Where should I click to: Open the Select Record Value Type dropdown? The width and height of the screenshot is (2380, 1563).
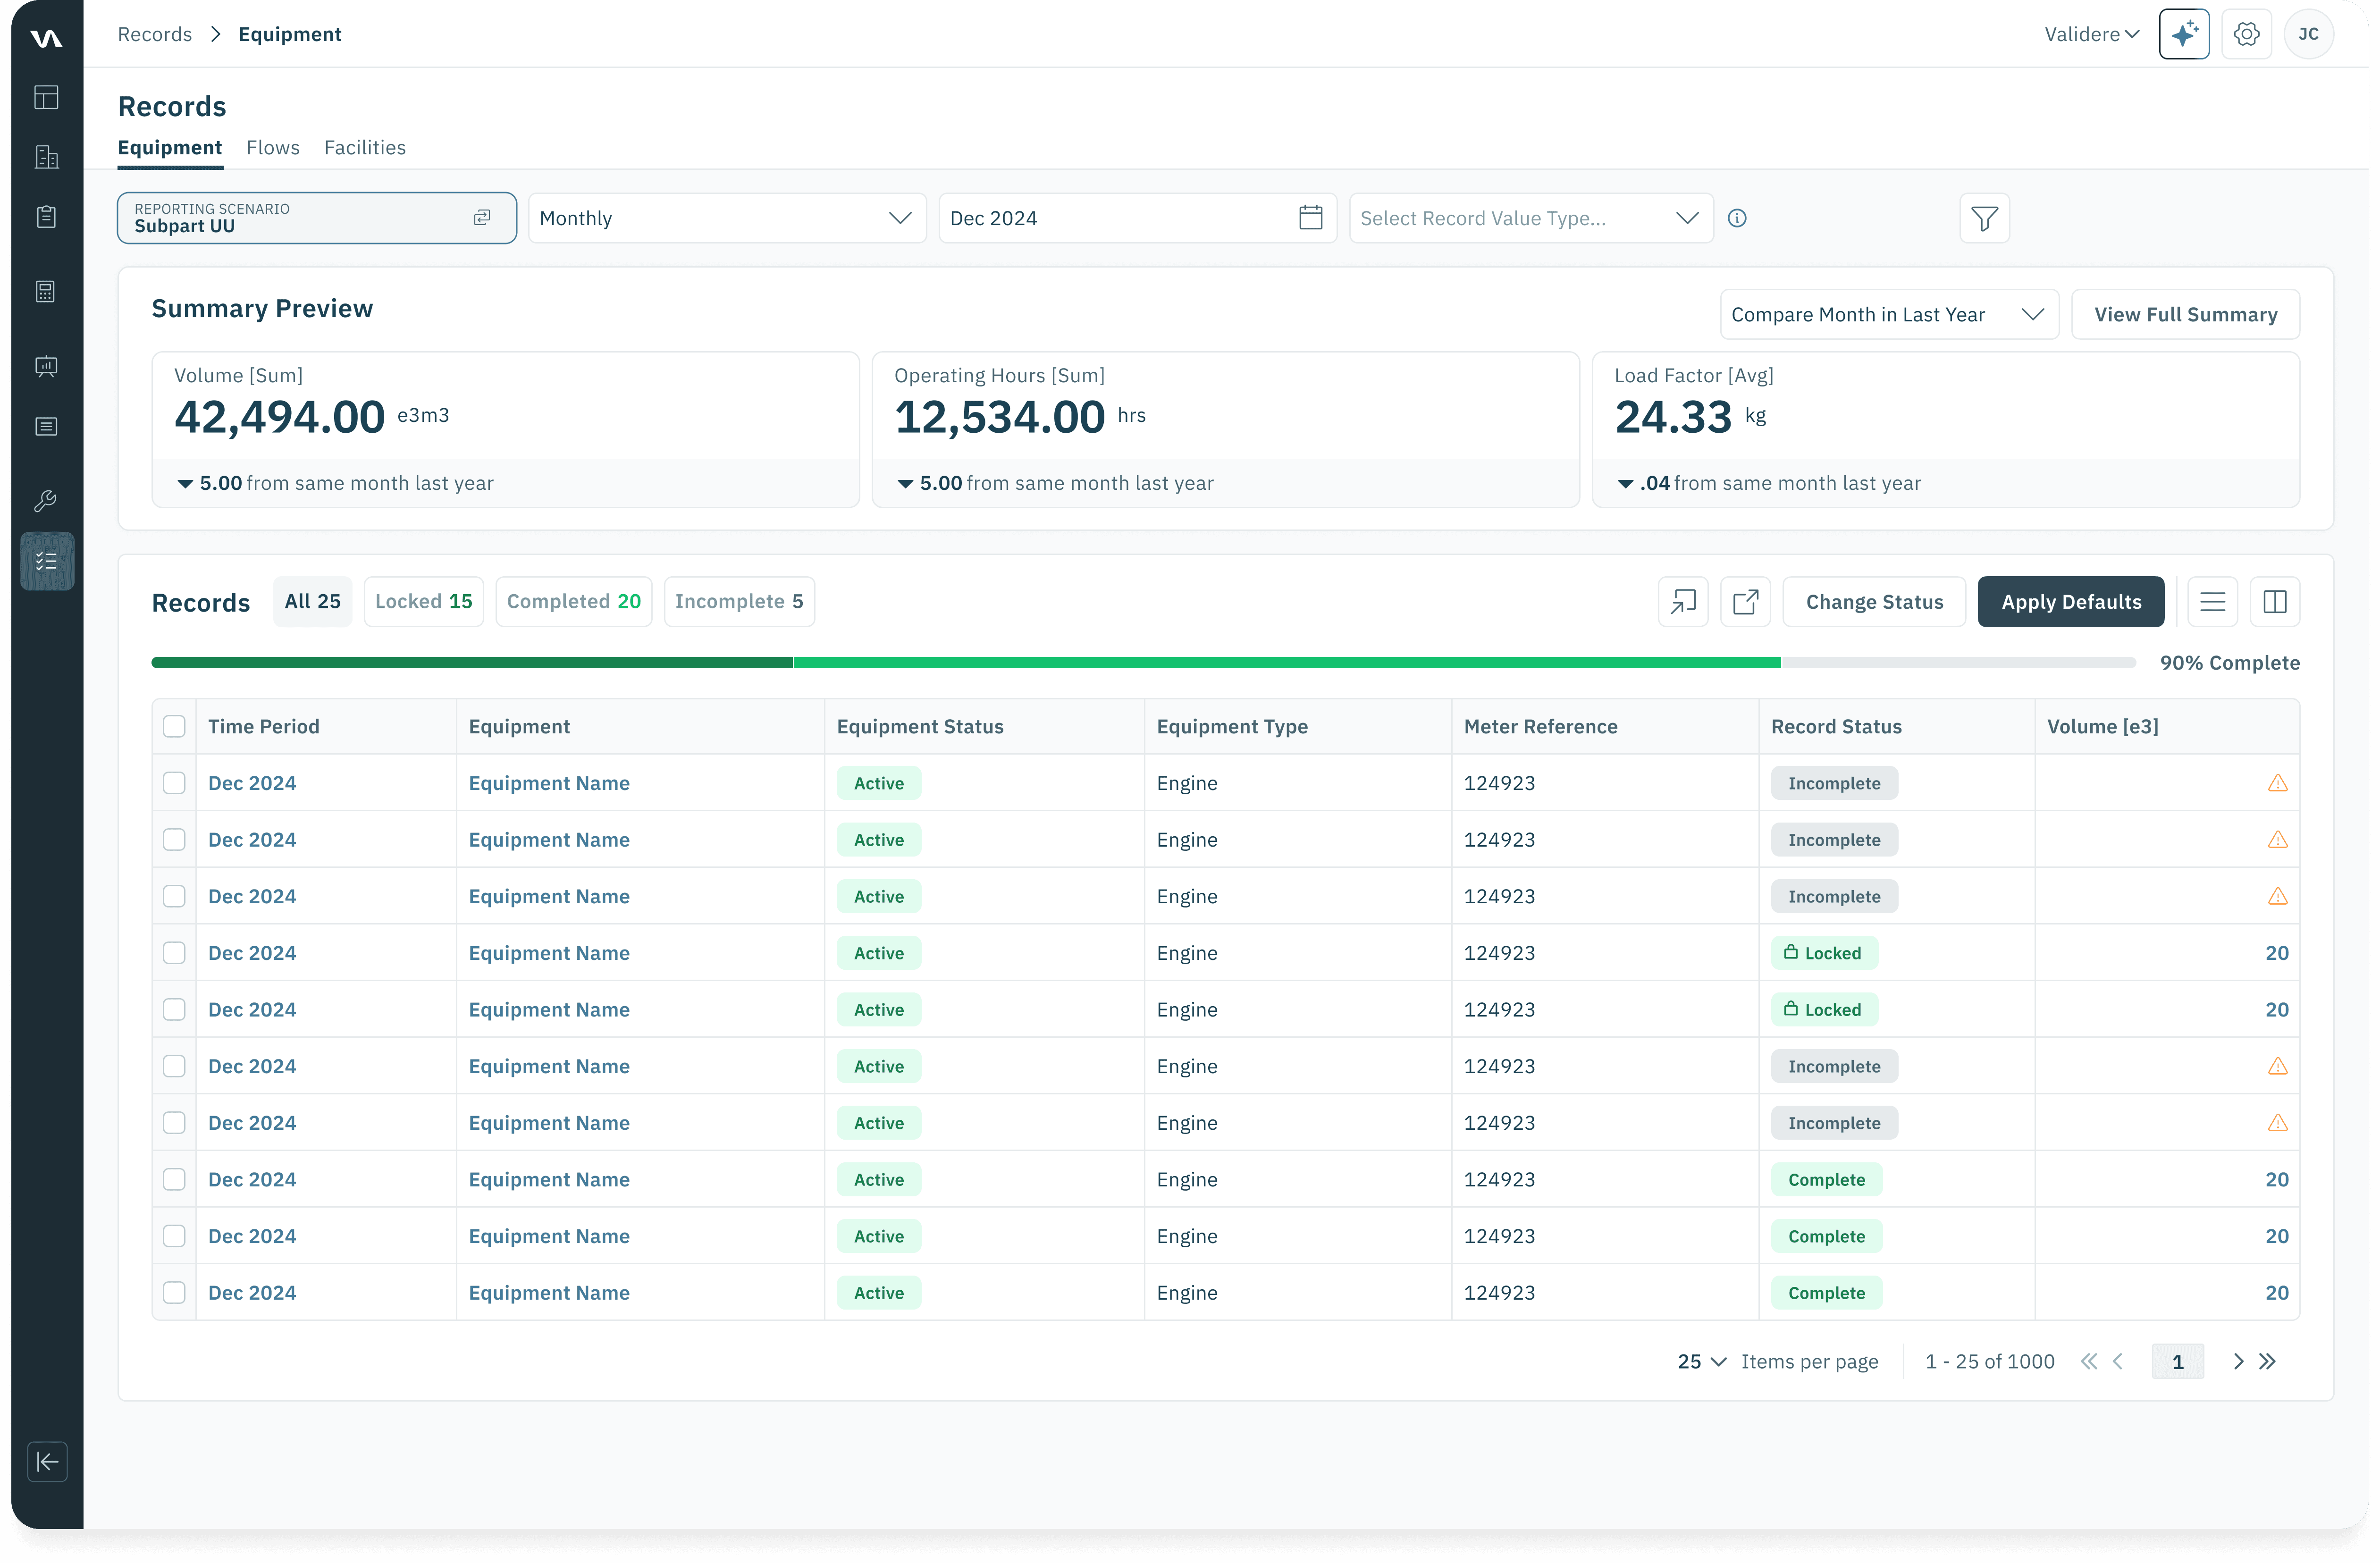pyautogui.click(x=1530, y=218)
